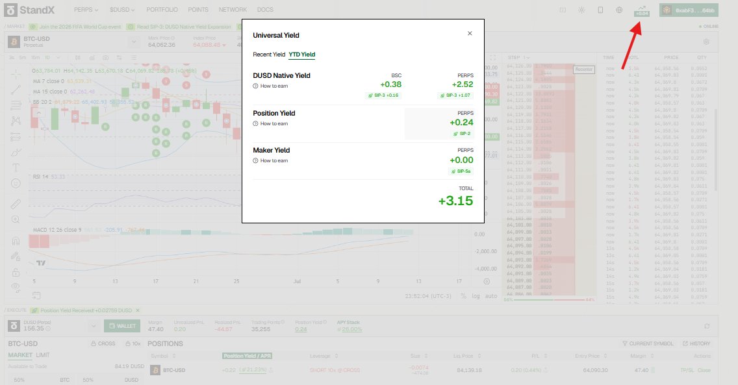Open the yield trend icon showing +0.04
The width and height of the screenshot is (738, 385).
(642, 10)
